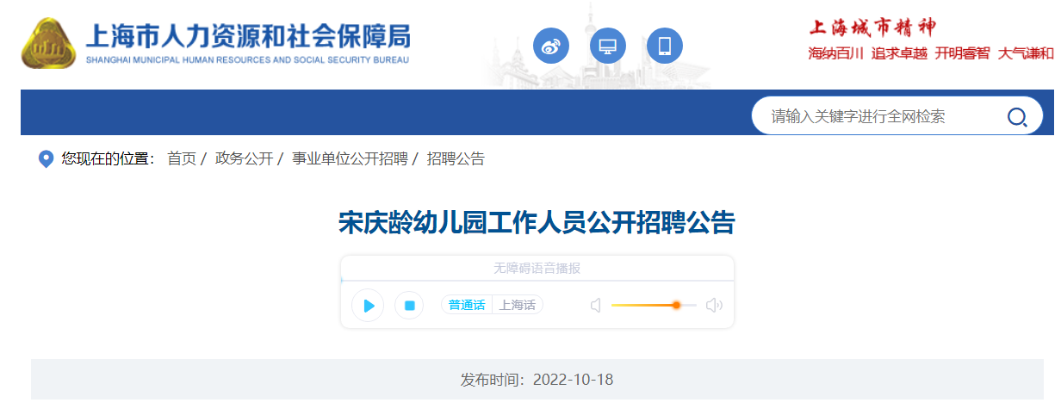Click the 发布时间：2022-10-18 text
This screenshot has height=415, width=1061.
[537, 380]
